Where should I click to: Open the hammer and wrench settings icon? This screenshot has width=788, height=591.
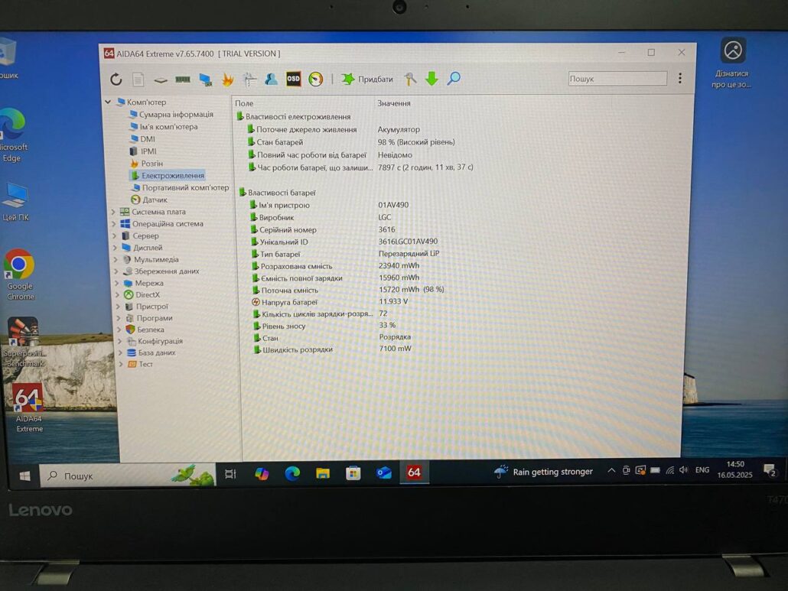click(x=410, y=79)
